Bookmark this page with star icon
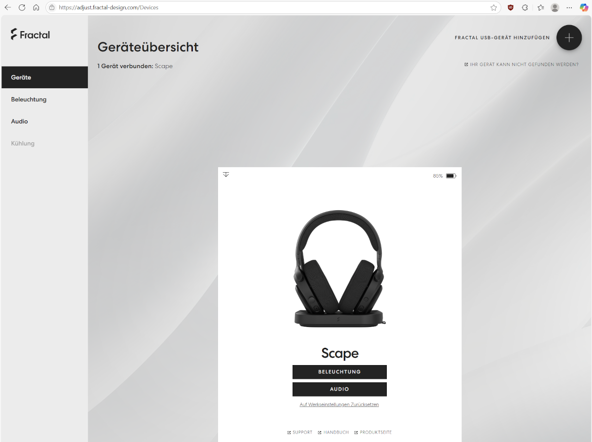The width and height of the screenshot is (592, 442). (x=493, y=7)
